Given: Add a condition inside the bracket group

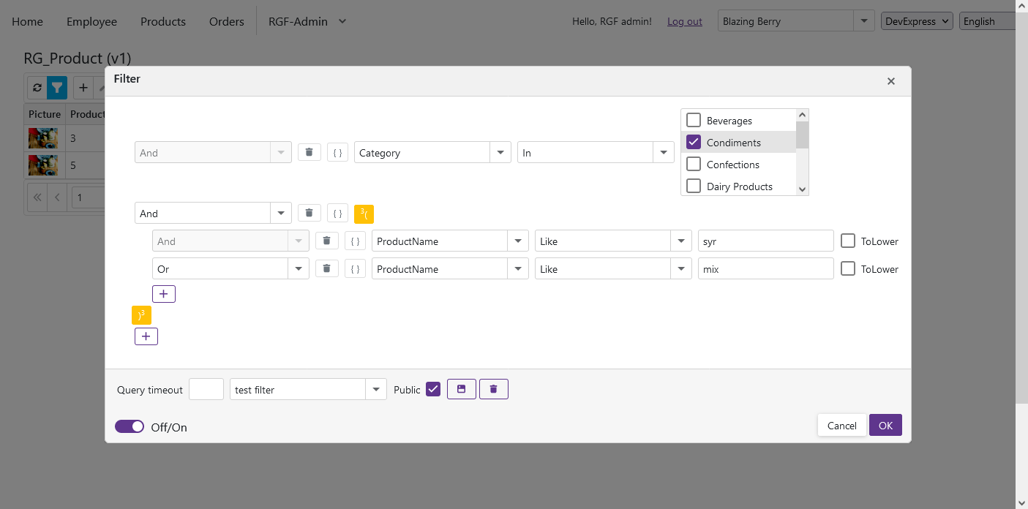Looking at the screenshot, I should tap(163, 294).
